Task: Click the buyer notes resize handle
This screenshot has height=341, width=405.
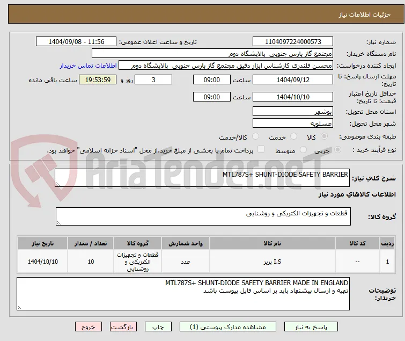Action: [x=19, y=307]
